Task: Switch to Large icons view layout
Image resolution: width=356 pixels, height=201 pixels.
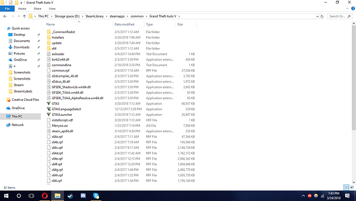Action: click(352, 188)
